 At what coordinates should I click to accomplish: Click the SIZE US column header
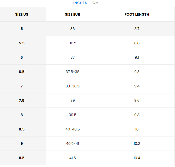[22, 14]
